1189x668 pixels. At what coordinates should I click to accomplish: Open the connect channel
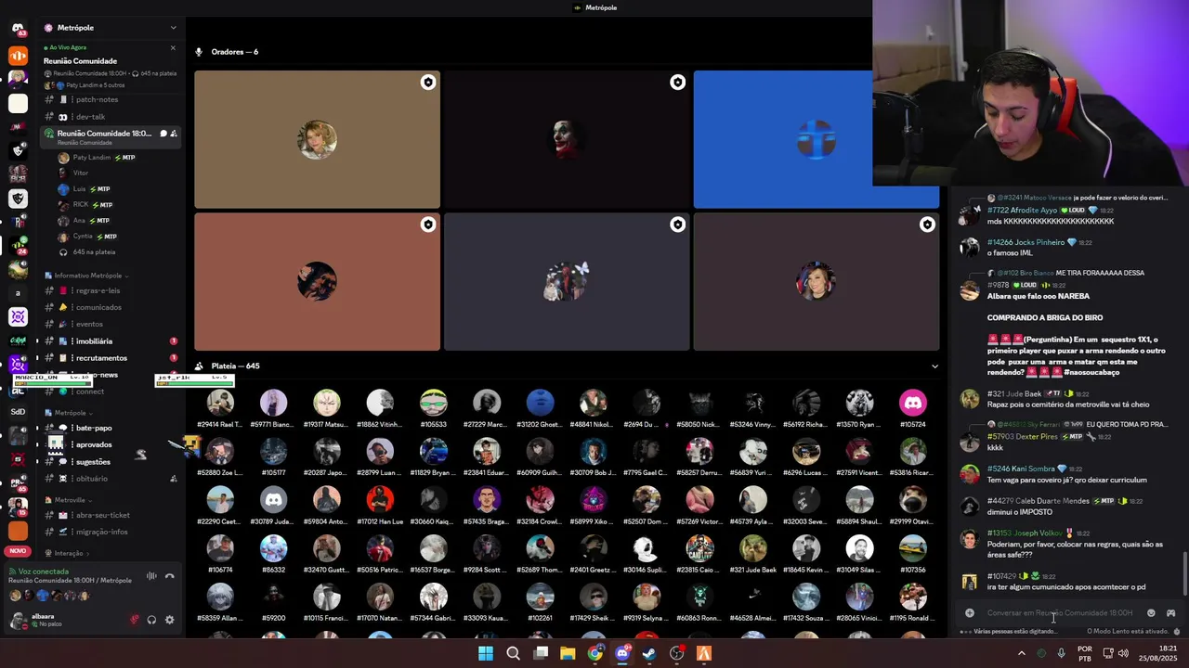tap(90, 392)
